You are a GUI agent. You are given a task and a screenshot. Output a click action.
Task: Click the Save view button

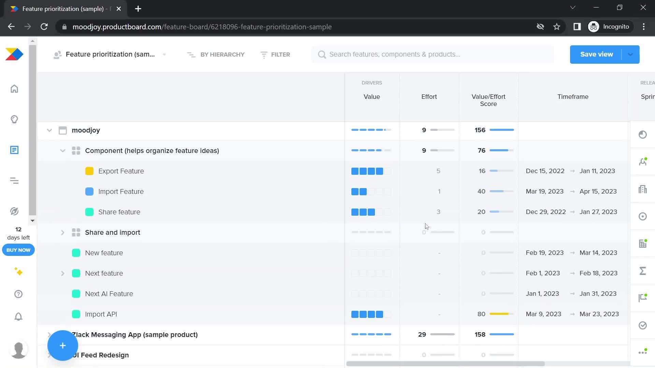pos(596,55)
